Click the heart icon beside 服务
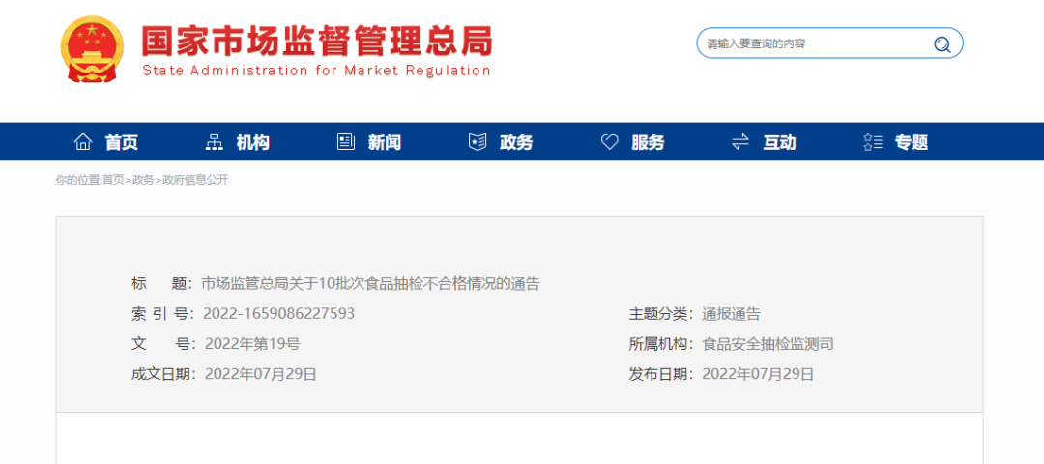The width and height of the screenshot is (1044, 464). [x=609, y=142]
